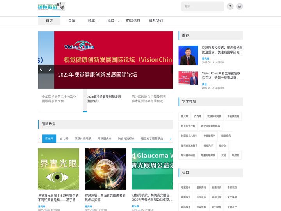Select the 青光眼 tab under 领域热点
Viewport: 281px width, 211px height.
(x=49, y=138)
